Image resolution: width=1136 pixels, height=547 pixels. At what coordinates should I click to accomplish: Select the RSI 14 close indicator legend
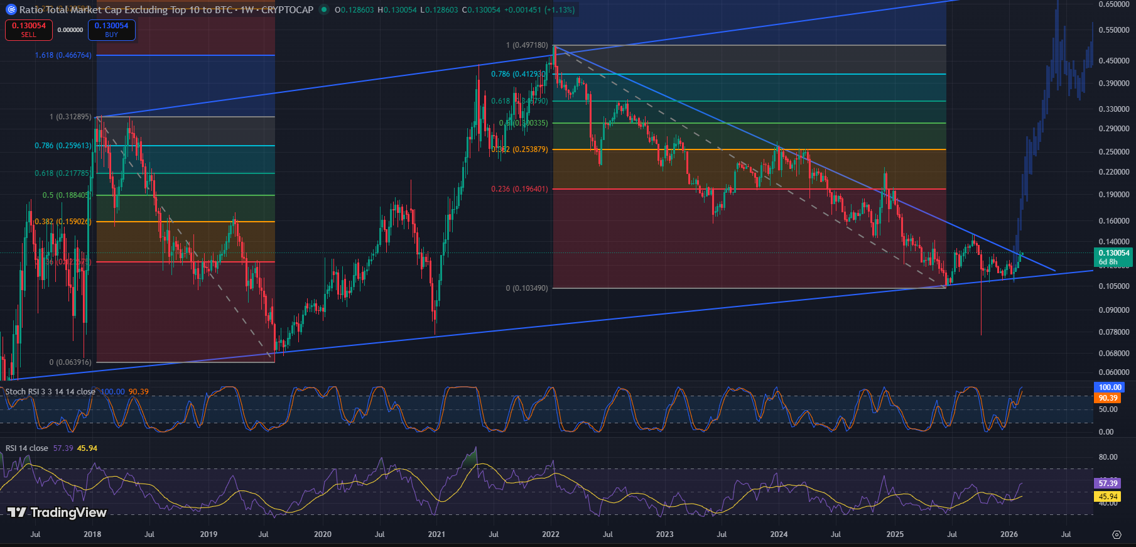[26, 448]
